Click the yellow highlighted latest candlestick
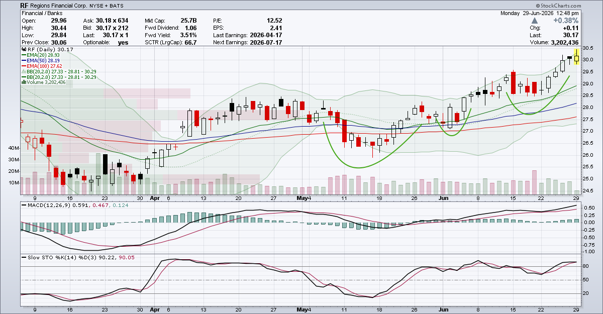Image resolution: width=603 pixels, height=314 pixels. (x=576, y=58)
